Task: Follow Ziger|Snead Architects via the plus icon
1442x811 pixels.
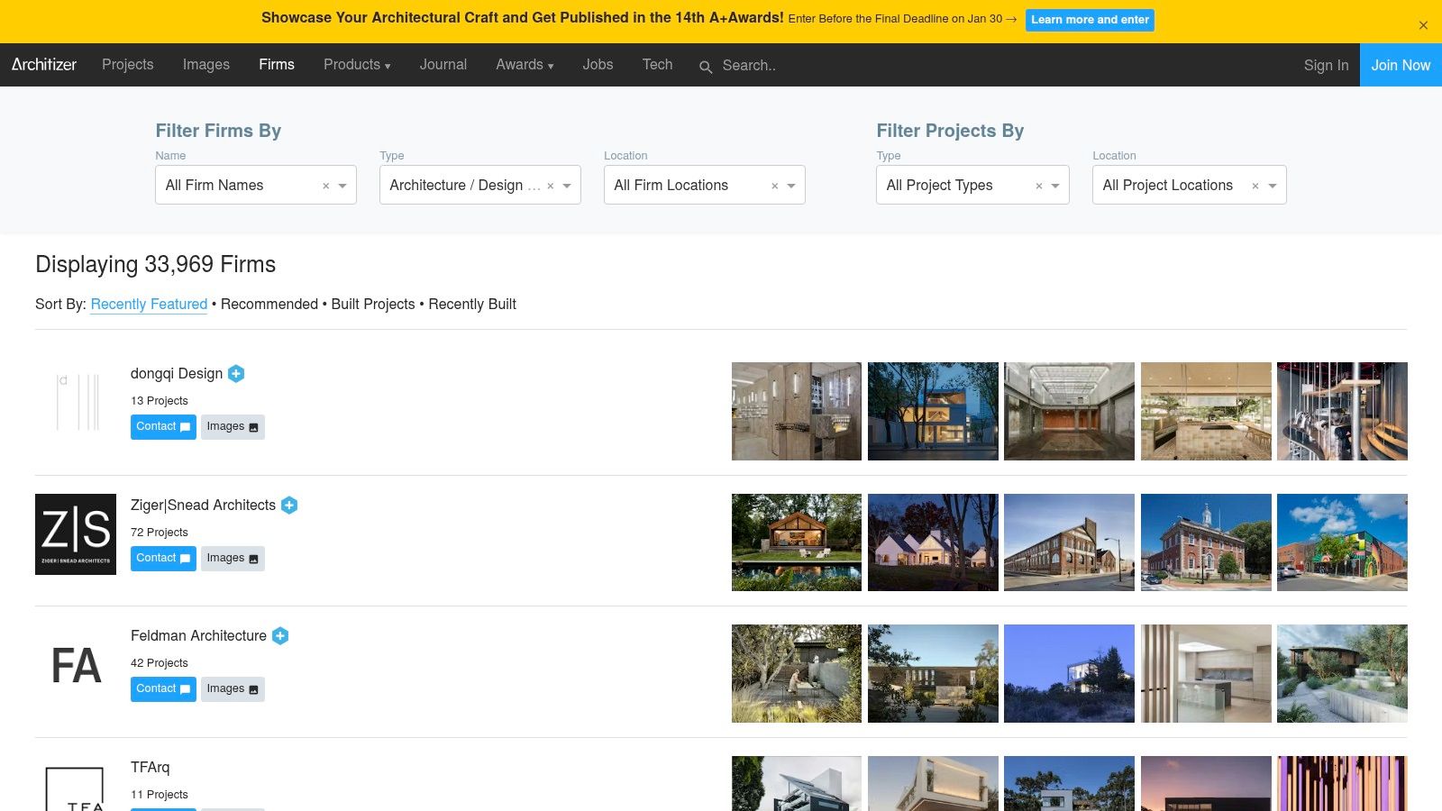Action: coord(289,506)
